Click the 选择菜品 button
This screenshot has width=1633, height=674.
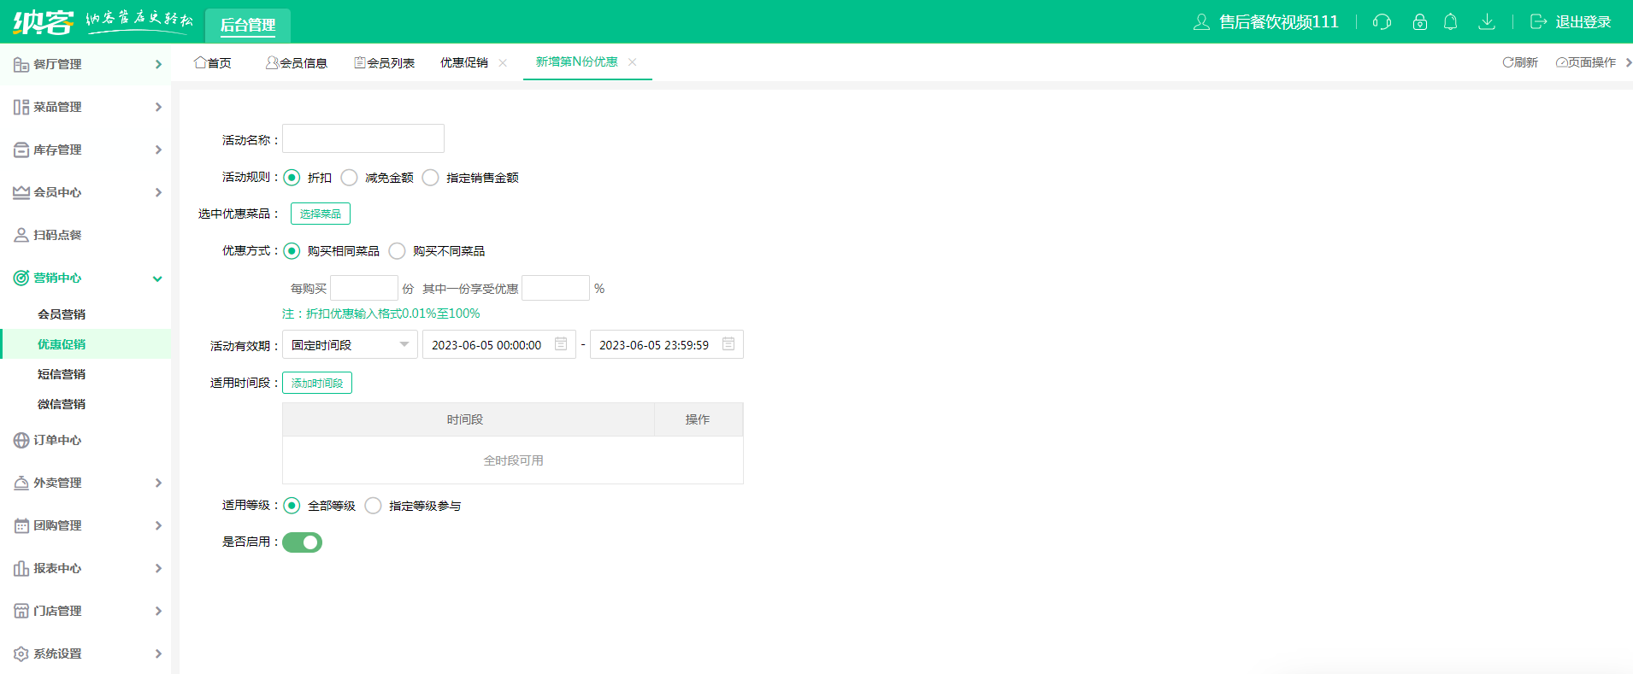pos(321,214)
